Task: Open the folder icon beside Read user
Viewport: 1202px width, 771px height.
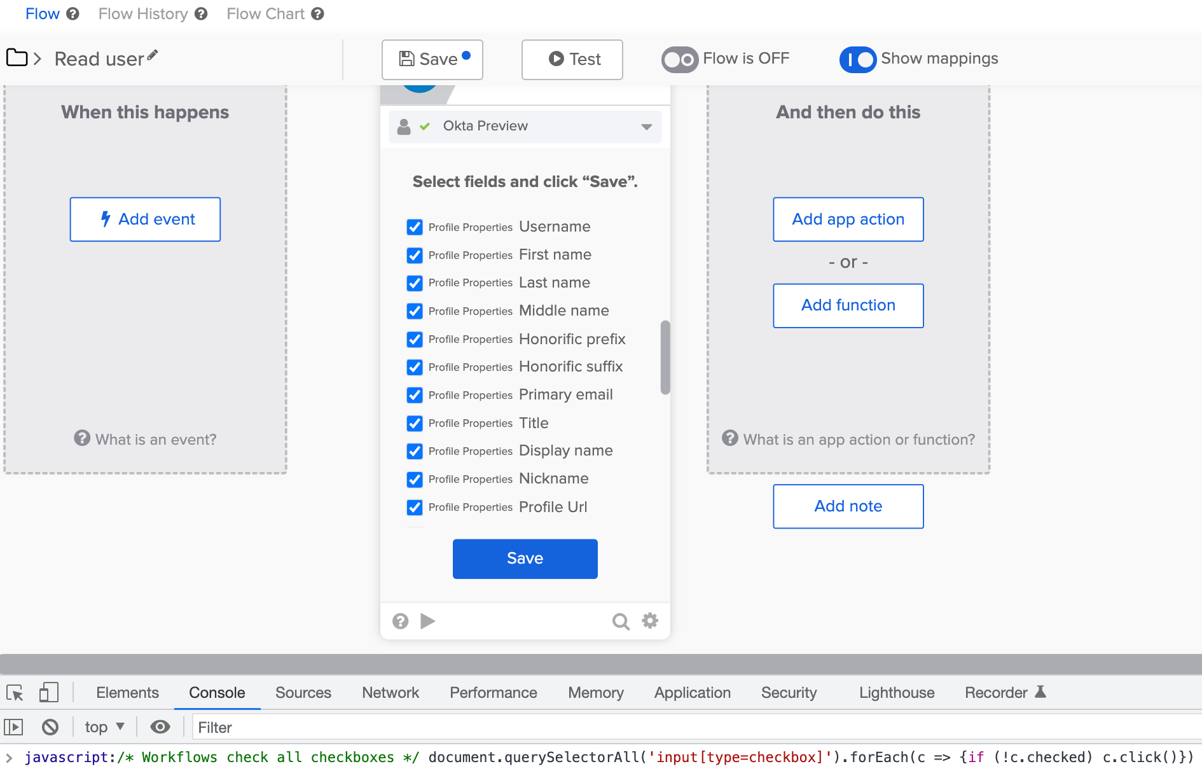Action: (x=17, y=58)
